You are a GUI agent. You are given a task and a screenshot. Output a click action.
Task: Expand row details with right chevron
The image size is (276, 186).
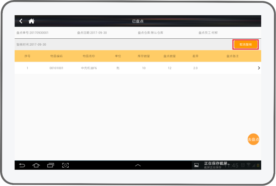pos(259,68)
